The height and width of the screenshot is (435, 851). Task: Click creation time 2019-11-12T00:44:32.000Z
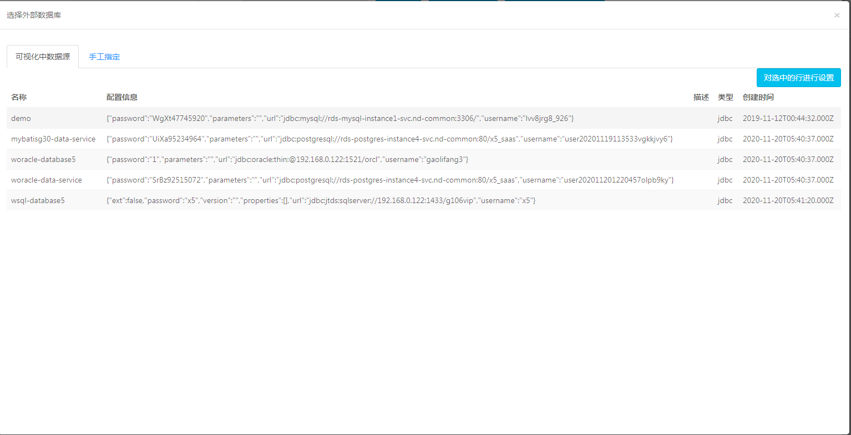[788, 118]
